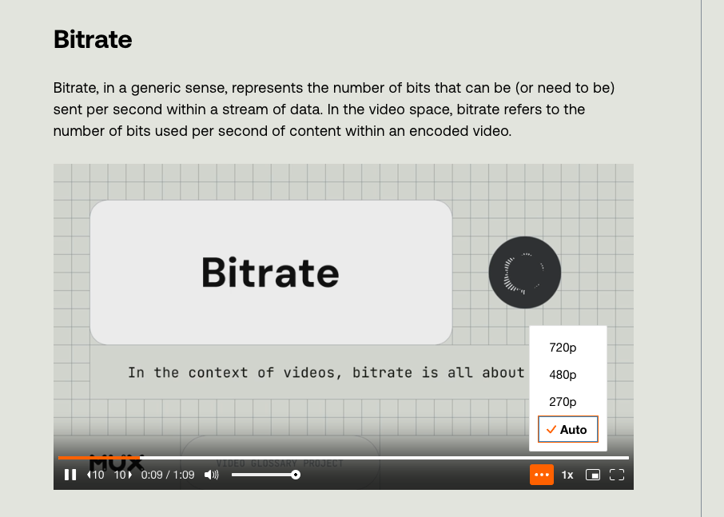Select 270p video quality
Image resolution: width=724 pixels, height=517 pixels.
click(563, 402)
